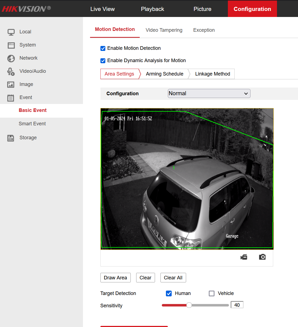Image resolution: width=298 pixels, height=327 pixels.
Task: Uncheck Enable Dynamic Analysis for Motion
Action: pyautogui.click(x=103, y=61)
